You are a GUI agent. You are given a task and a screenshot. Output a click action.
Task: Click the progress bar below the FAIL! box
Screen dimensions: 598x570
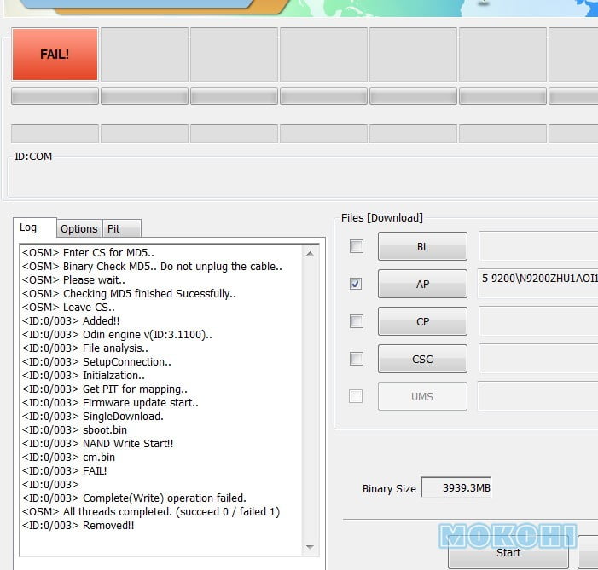[55, 95]
